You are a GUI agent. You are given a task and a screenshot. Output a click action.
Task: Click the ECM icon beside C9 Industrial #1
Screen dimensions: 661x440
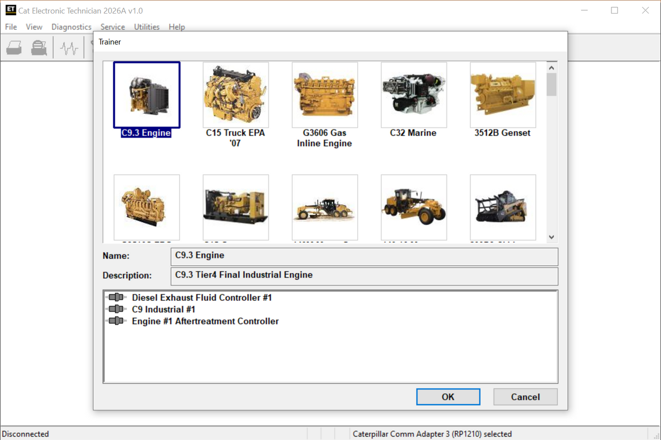pyautogui.click(x=117, y=309)
